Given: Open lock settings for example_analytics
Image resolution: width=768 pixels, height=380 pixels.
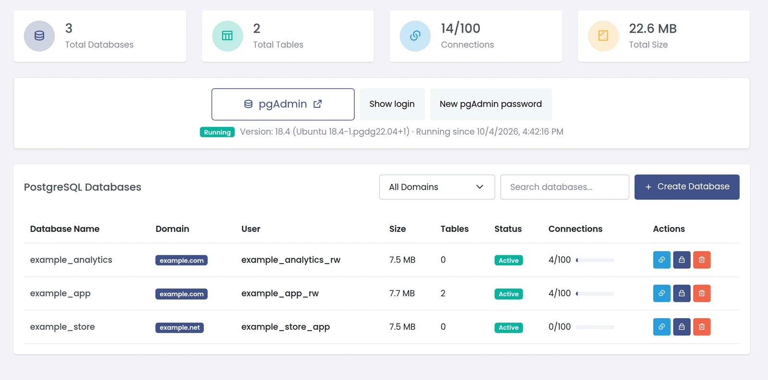Looking at the screenshot, I should pos(682,260).
